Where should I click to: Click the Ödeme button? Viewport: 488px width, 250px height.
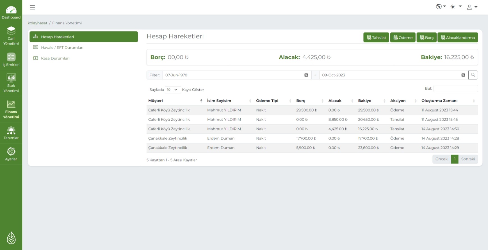click(403, 37)
